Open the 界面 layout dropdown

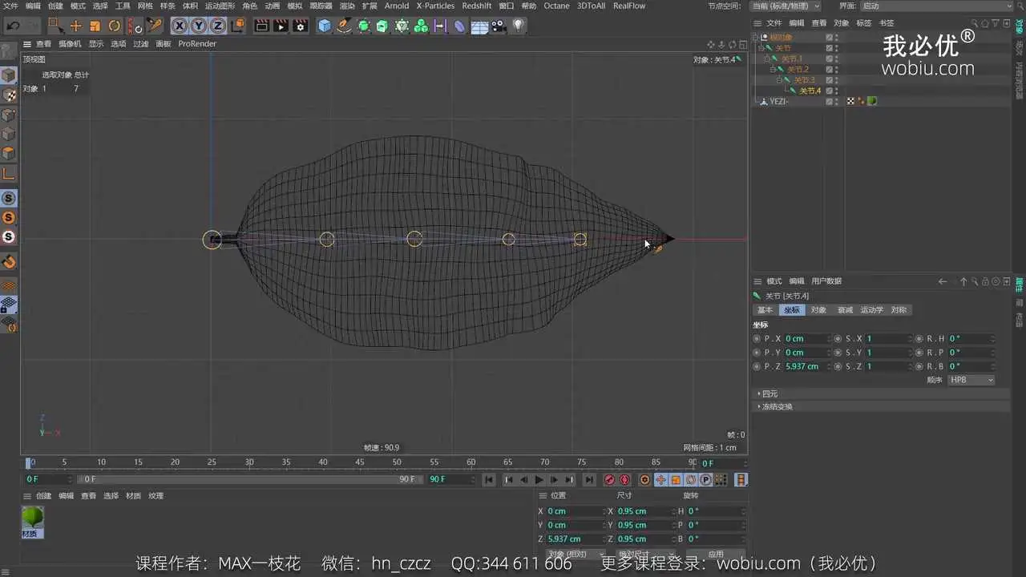pos(938,6)
